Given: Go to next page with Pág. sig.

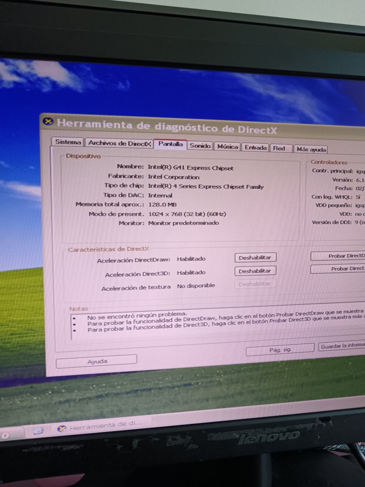Looking at the screenshot, I should click(x=280, y=350).
